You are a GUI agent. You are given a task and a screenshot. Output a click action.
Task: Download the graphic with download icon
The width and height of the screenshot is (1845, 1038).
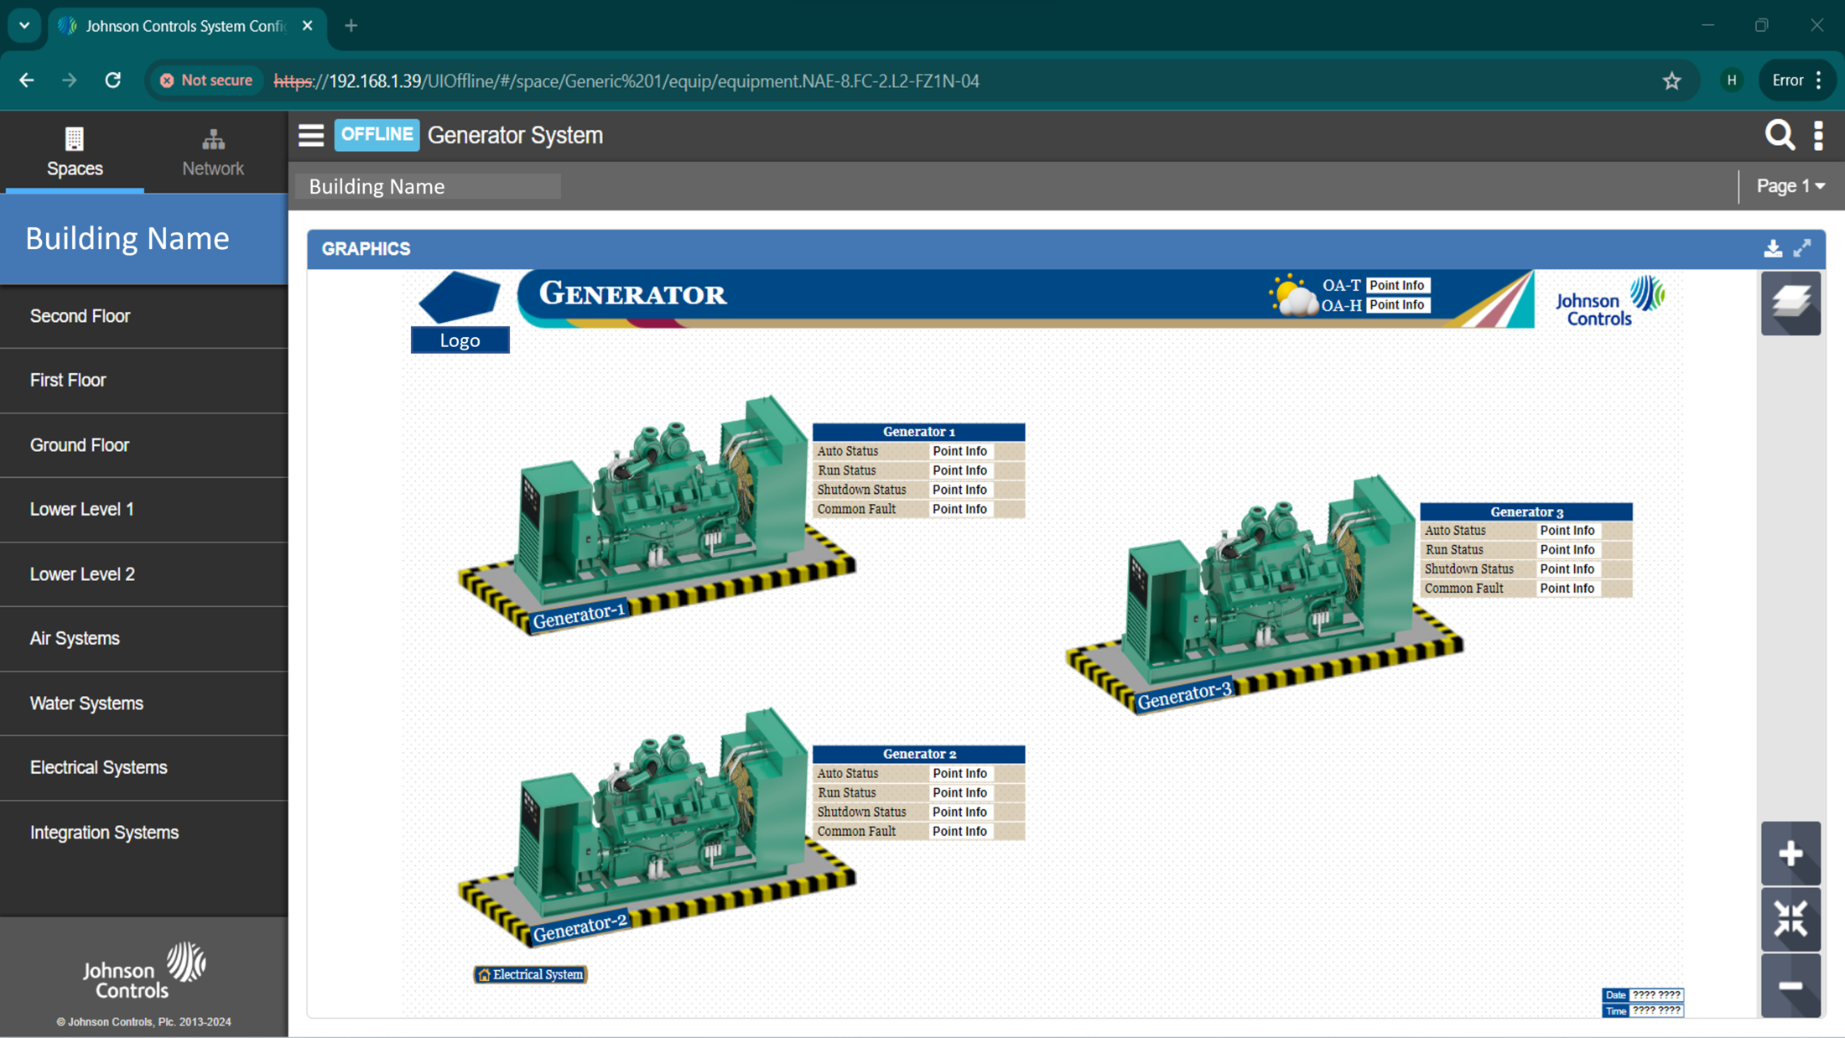[1772, 249]
